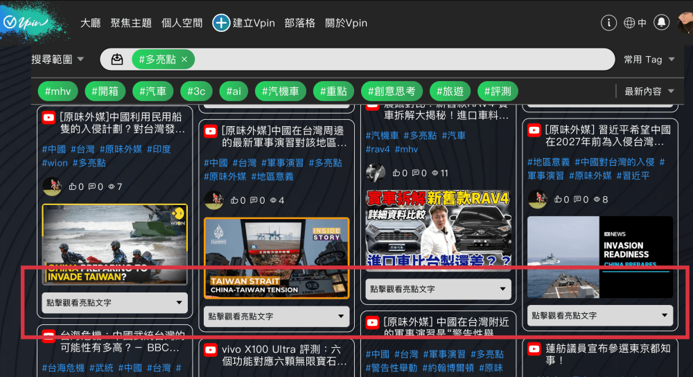Screen dimensions: 693x377
Task: Open 實車拆解 RAV4 thumbnail
Action: (439, 230)
